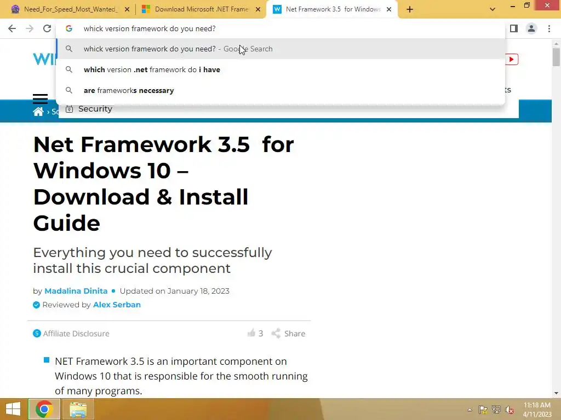This screenshot has width=561, height=420.
Task: Open the Affiliate Disclosure link
Action: pos(71,334)
